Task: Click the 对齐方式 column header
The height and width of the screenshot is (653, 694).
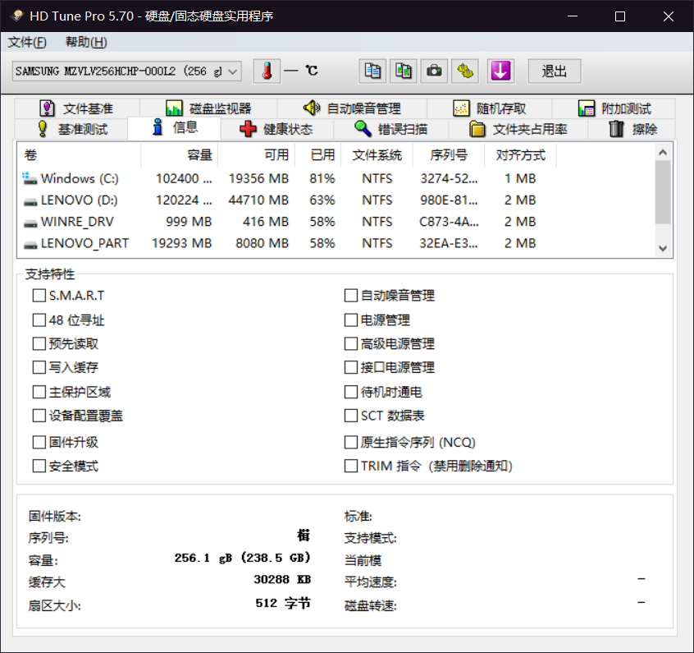Action: pyautogui.click(x=520, y=154)
